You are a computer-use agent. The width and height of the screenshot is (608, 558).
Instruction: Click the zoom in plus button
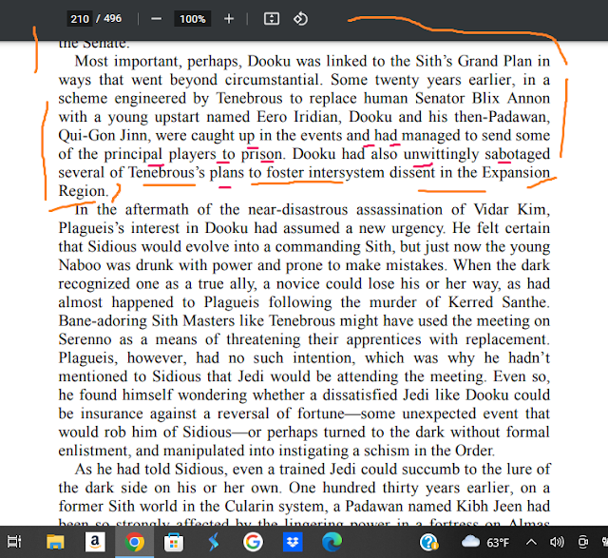click(x=229, y=19)
